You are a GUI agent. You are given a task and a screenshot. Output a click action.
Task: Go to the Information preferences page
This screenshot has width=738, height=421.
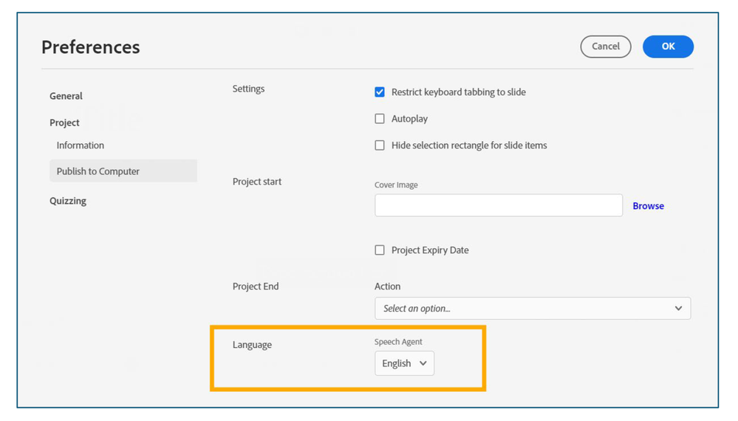(x=81, y=146)
